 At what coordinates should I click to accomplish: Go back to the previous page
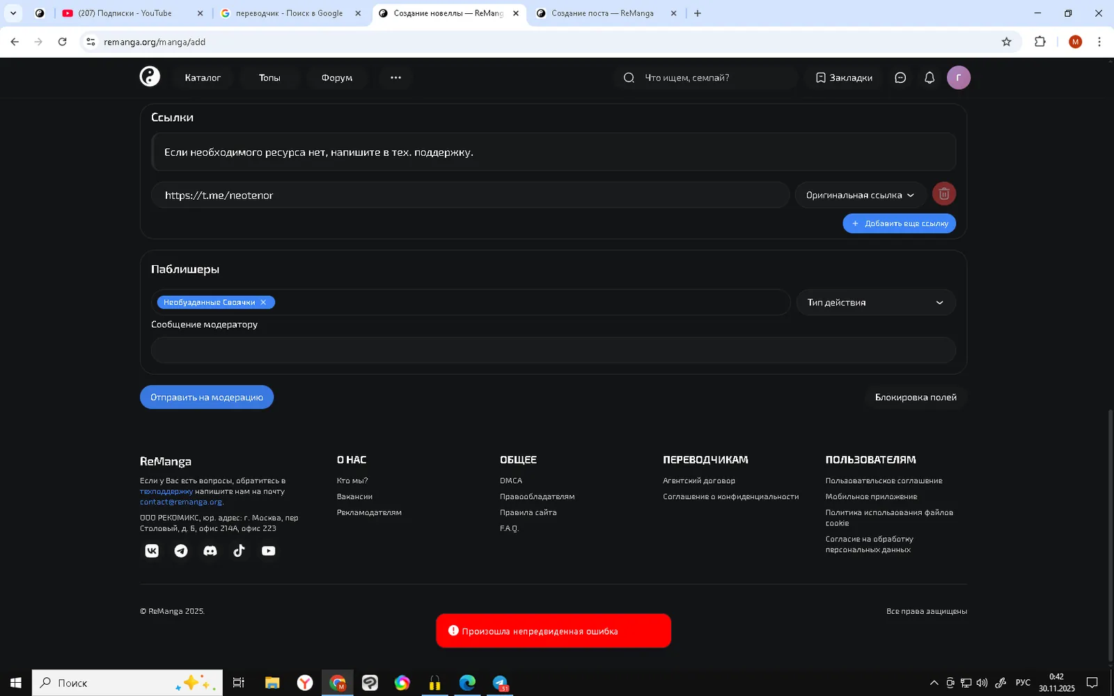pyautogui.click(x=15, y=42)
